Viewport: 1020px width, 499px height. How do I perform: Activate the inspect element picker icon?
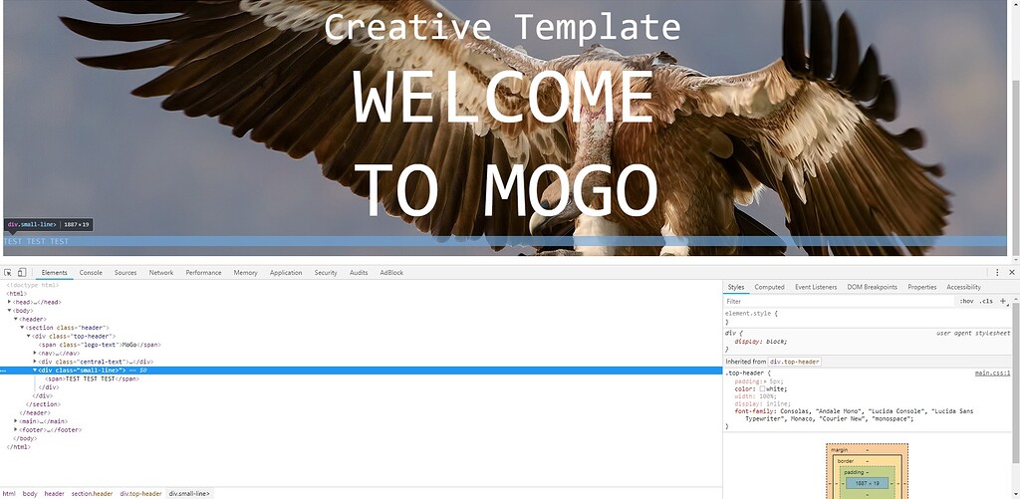tap(8, 272)
